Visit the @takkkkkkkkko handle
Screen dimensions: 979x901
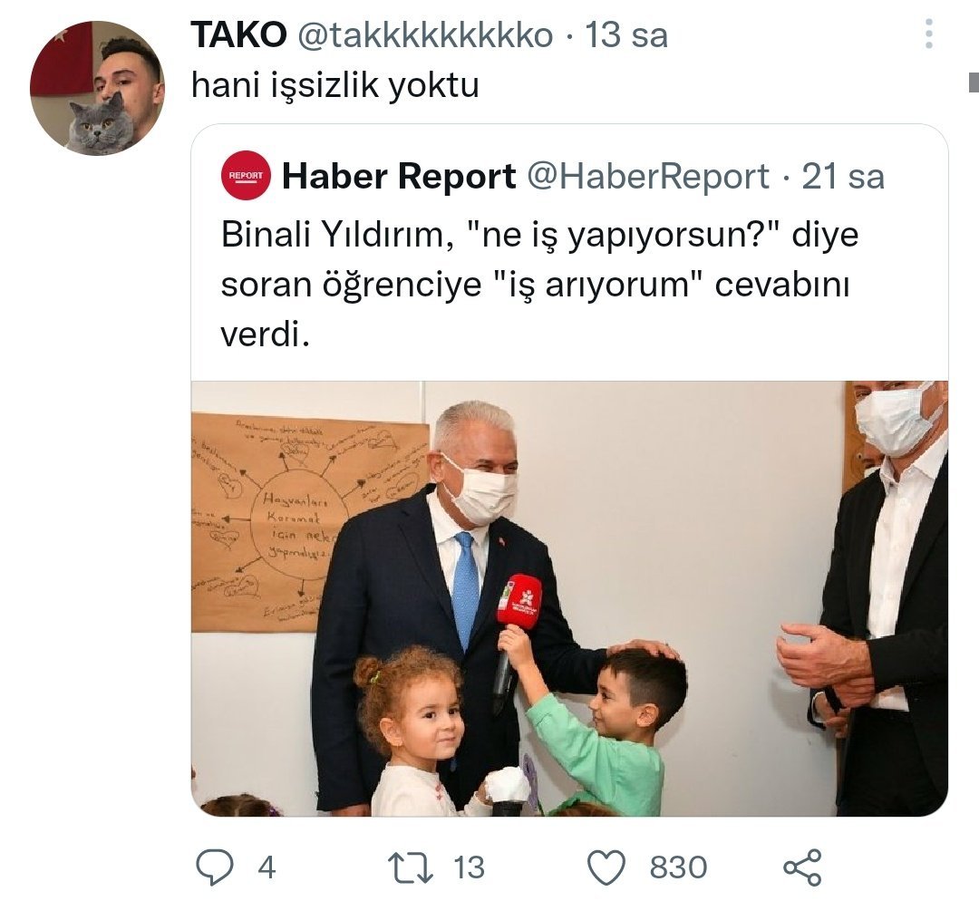[x=424, y=35]
